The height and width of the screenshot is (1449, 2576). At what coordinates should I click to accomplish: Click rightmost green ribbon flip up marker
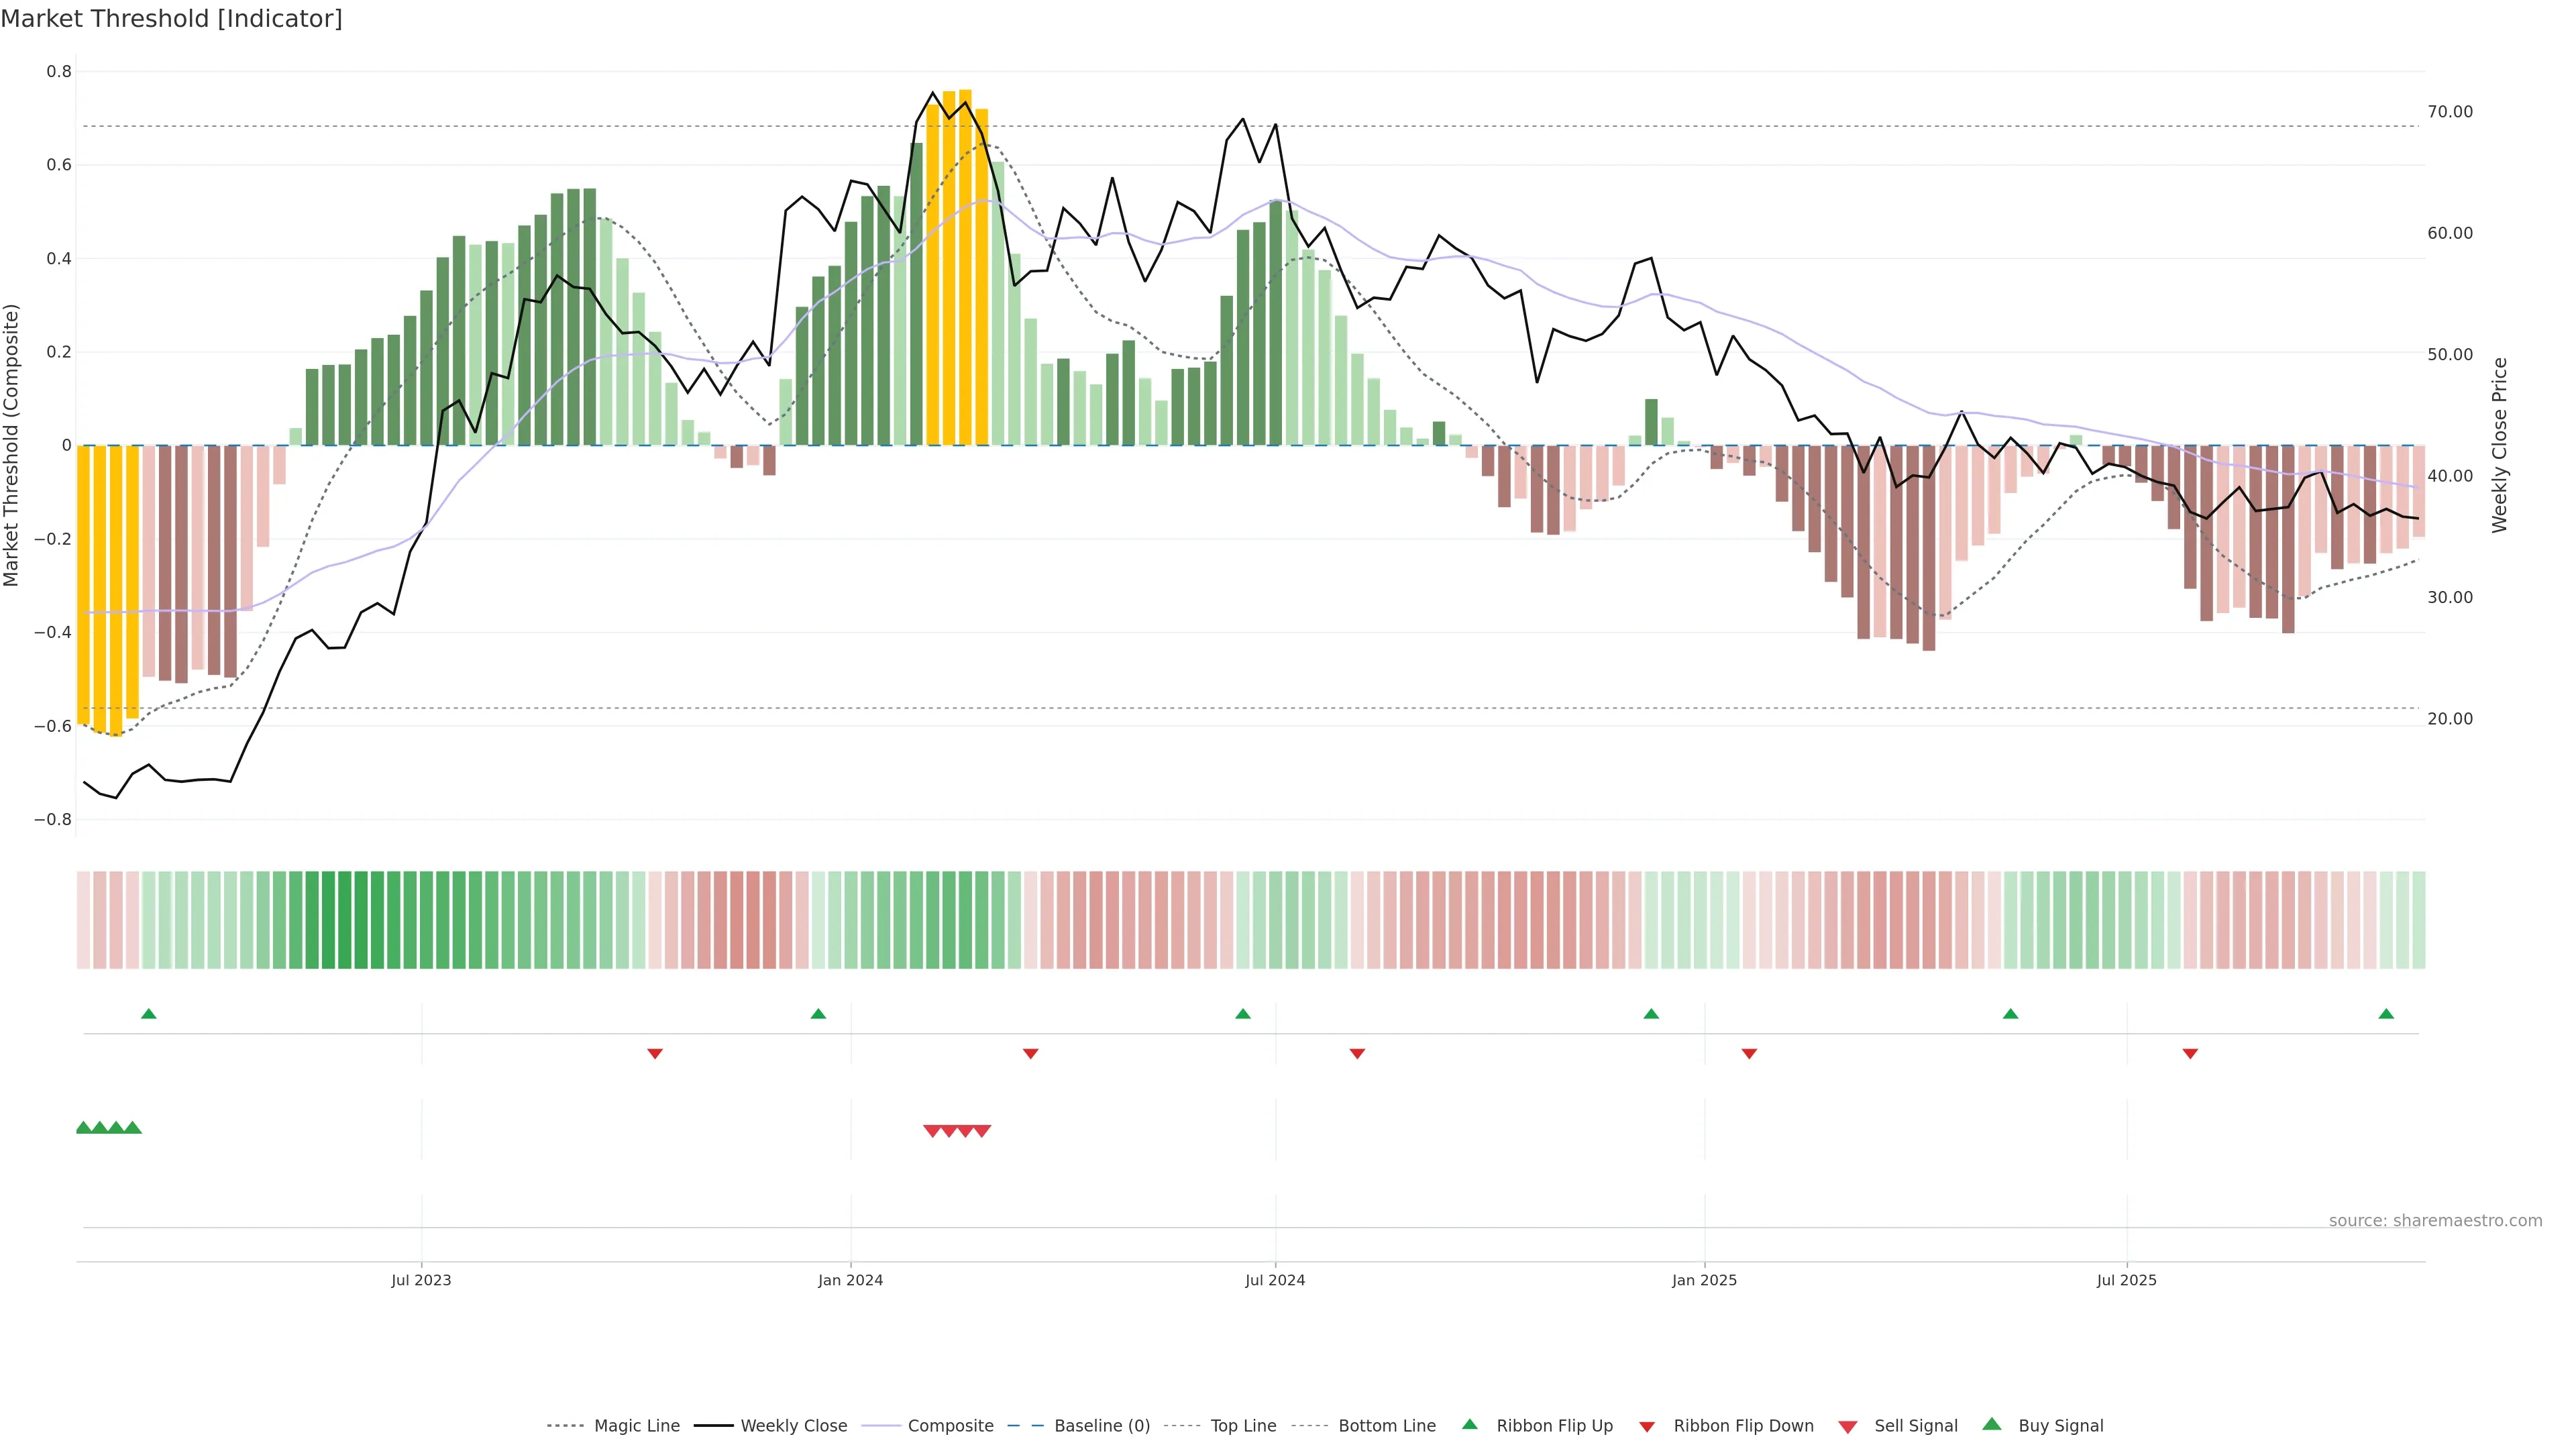(2386, 1014)
